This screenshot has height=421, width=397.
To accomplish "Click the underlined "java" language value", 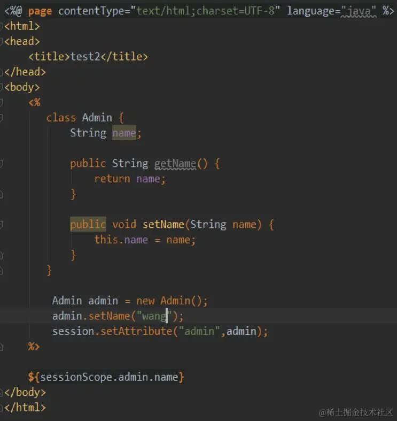I will (359, 11).
